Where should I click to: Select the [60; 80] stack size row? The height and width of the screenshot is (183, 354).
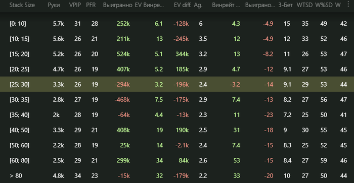(177, 160)
